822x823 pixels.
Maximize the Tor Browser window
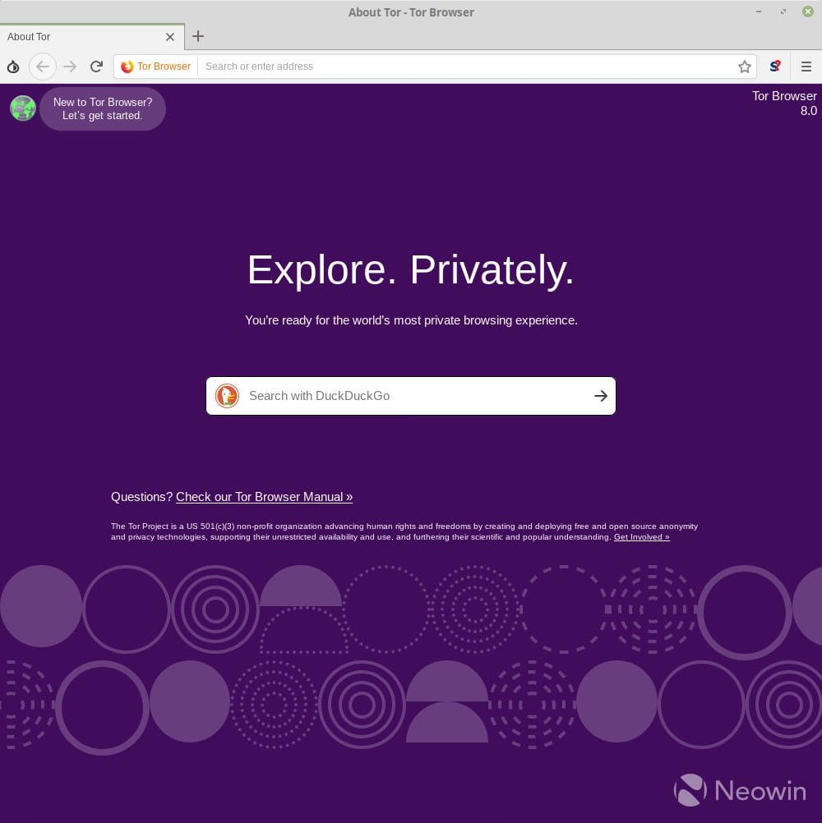click(x=783, y=11)
